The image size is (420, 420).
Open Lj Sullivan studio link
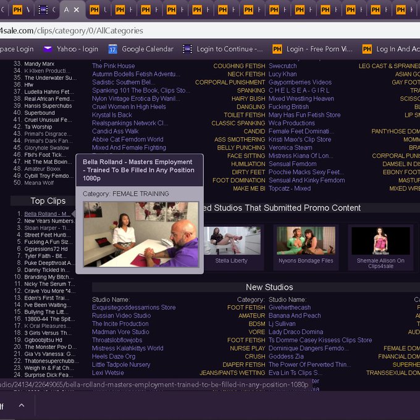pyautogui.click(x=282, y=324)
